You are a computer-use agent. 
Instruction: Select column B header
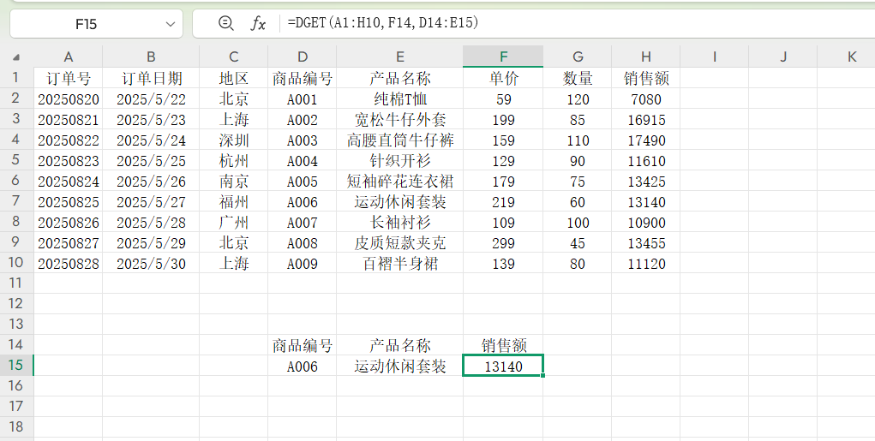(151, 57)
